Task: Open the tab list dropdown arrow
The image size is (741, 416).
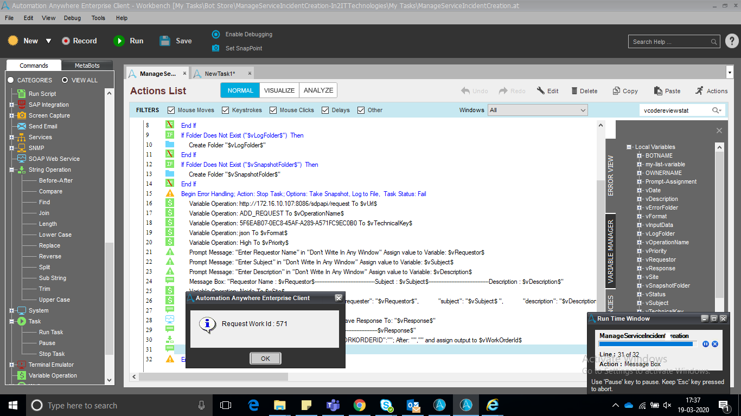Action: [x=730, y=73]
